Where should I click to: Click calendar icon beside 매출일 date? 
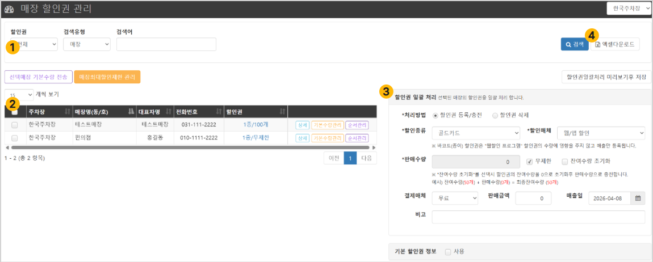[638, 199]
